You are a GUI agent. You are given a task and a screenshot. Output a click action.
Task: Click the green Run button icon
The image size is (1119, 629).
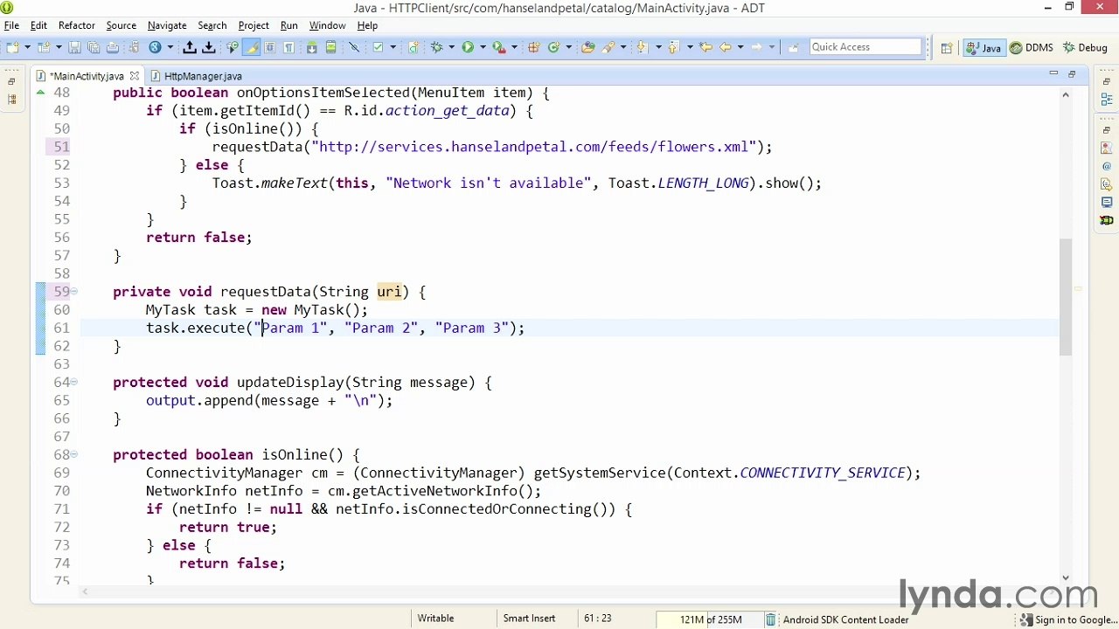[x=468, y=47]
